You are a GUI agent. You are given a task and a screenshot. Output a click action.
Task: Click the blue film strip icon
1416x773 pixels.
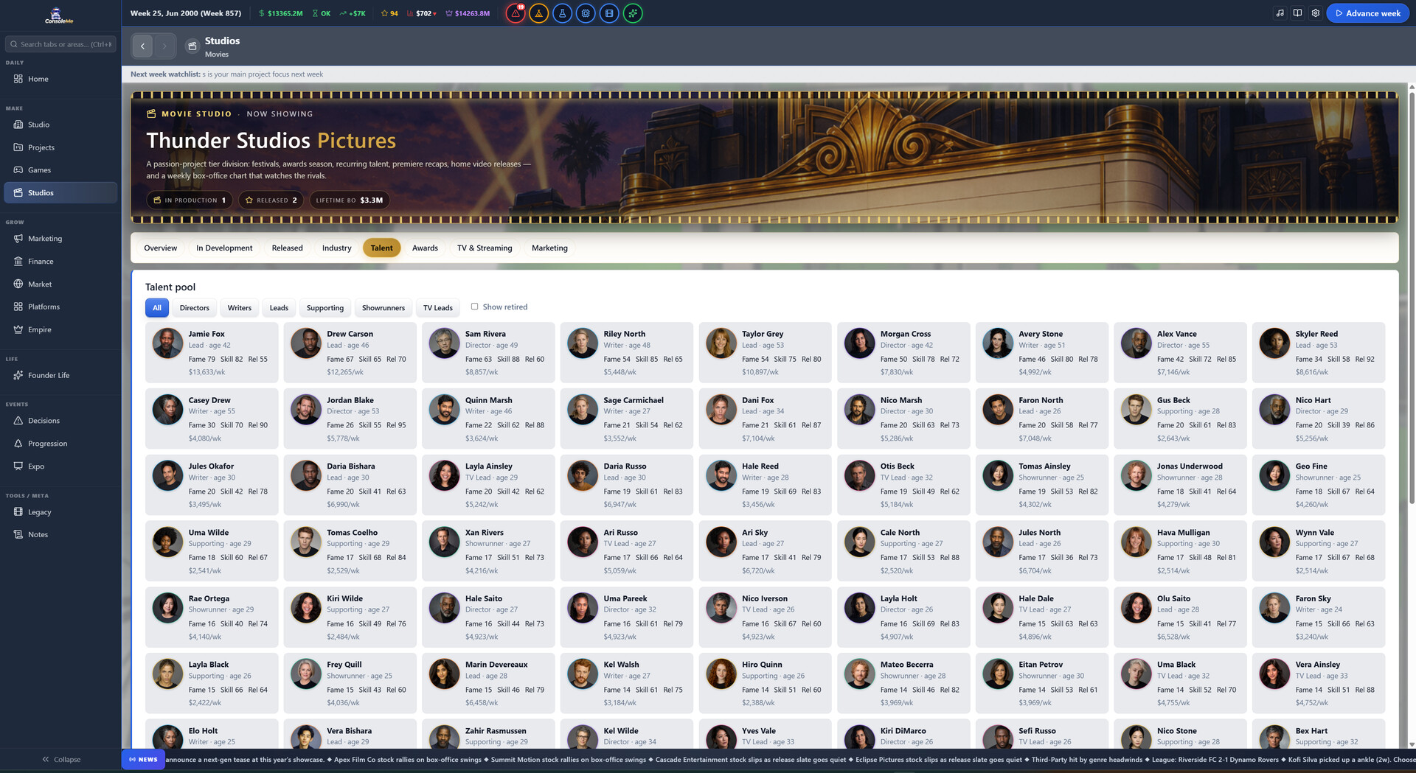coord(609,13)
